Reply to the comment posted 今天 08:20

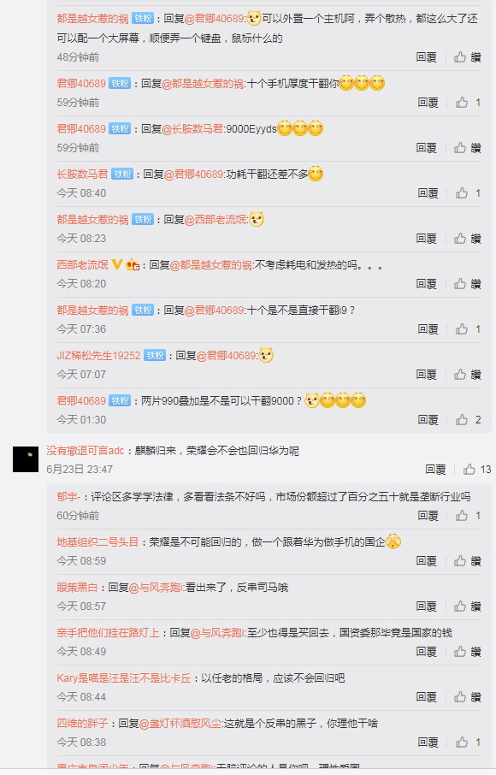click(x=427, y=284)
